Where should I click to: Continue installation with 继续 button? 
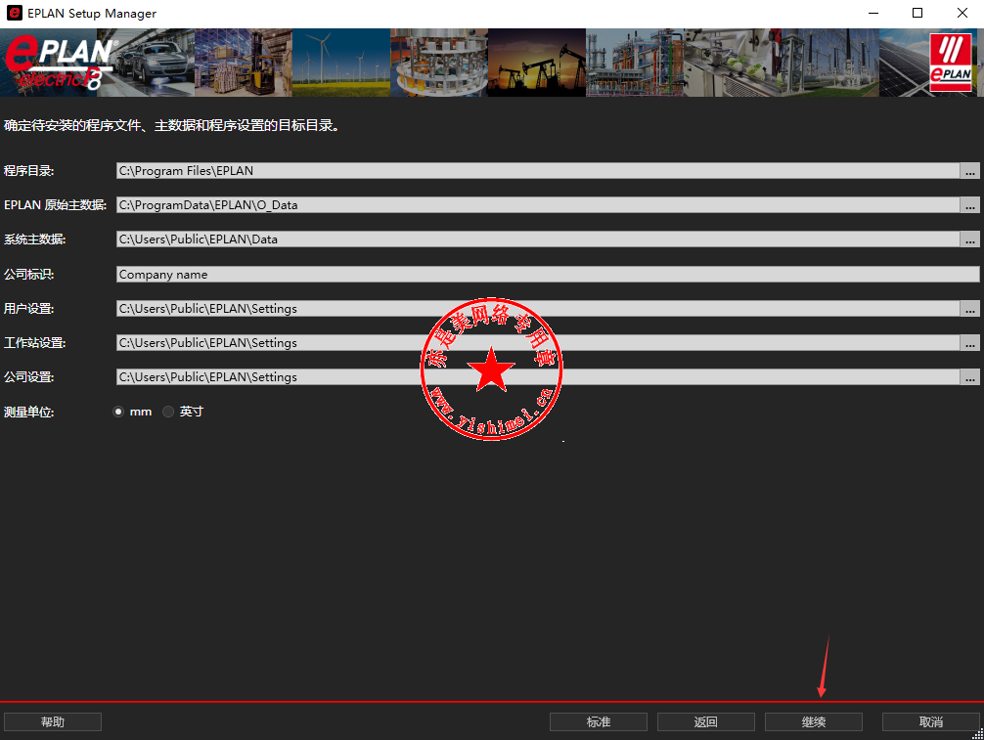tap(813, 721)
